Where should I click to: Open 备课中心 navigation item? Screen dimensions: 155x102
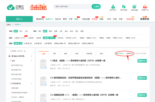(x=50, y=19)
